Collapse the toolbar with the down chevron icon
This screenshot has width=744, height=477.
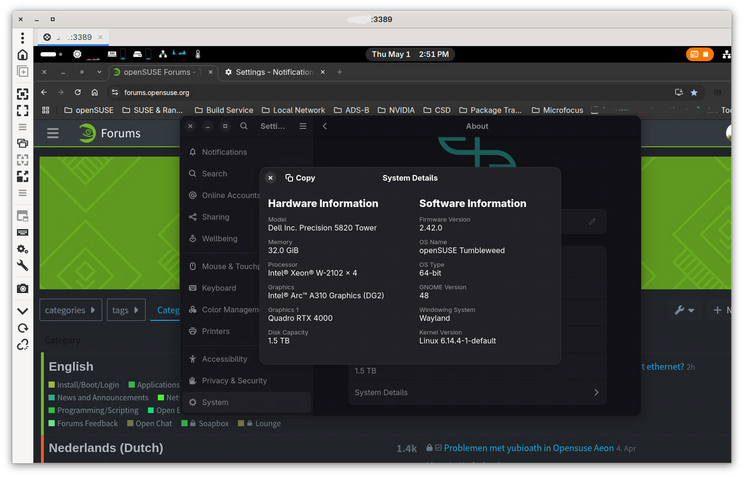pyautogui.click(x=22, y=311)
